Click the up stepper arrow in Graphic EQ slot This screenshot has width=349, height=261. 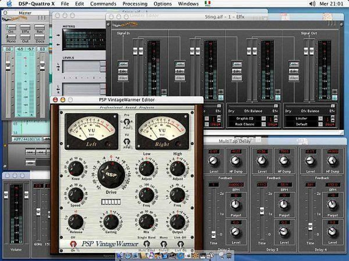[276, 117]
